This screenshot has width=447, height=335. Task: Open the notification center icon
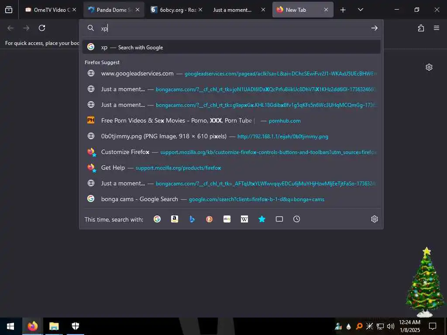[x=433, y=326]
